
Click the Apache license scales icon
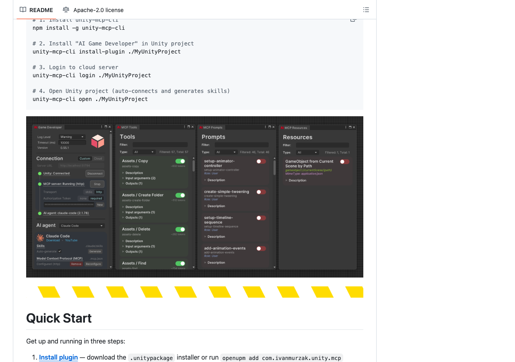tap(65, 9)
